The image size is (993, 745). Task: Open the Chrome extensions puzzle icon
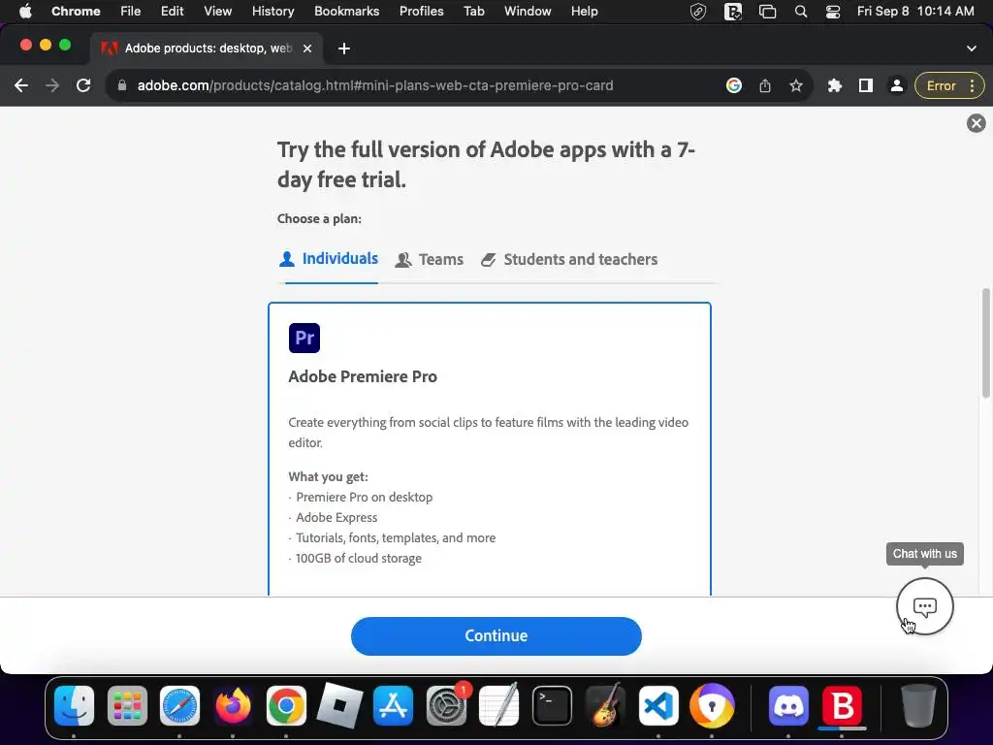coord(835,85)
